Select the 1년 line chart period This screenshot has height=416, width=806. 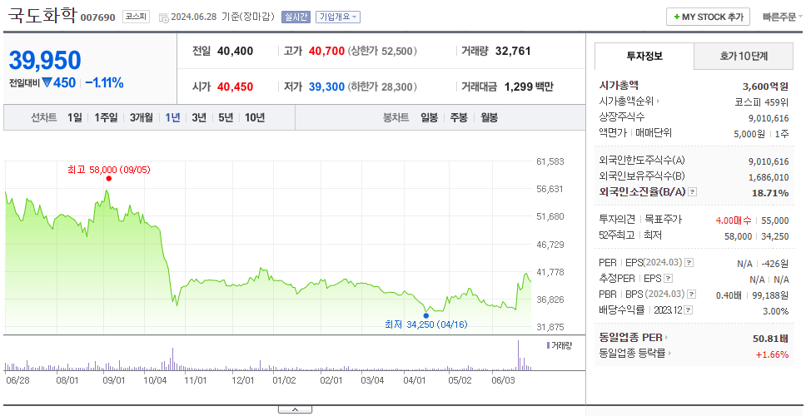click(x=172, y=117)
